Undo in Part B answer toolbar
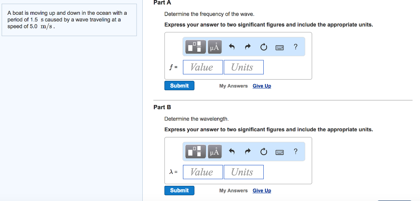The width and height of the screenshot is (420, 201). pos(232,152)
